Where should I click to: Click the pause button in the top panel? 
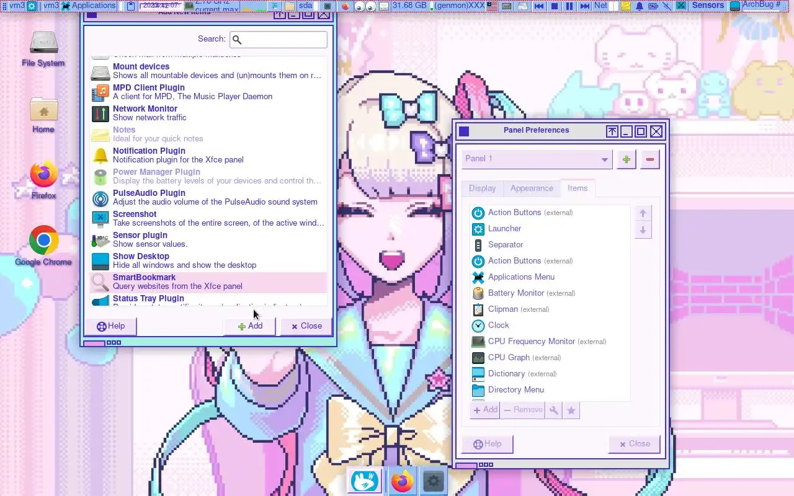pyautogui.click(x=569, y=6)
